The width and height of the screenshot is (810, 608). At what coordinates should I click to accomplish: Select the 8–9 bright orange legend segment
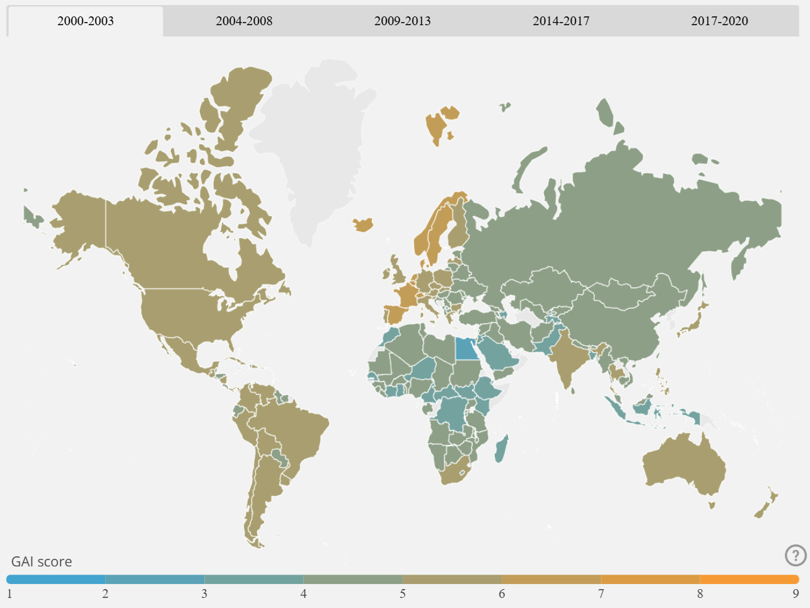749,579
